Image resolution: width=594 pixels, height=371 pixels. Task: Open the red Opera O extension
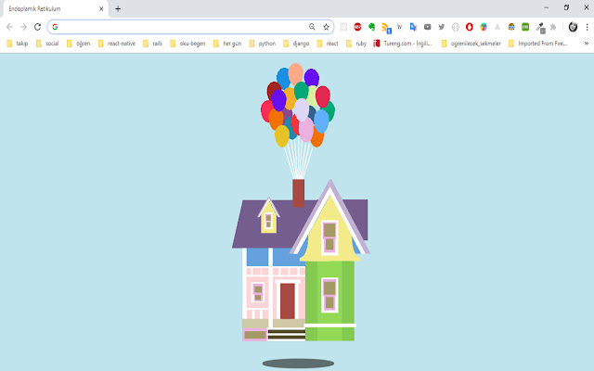(x=470, y=27)
